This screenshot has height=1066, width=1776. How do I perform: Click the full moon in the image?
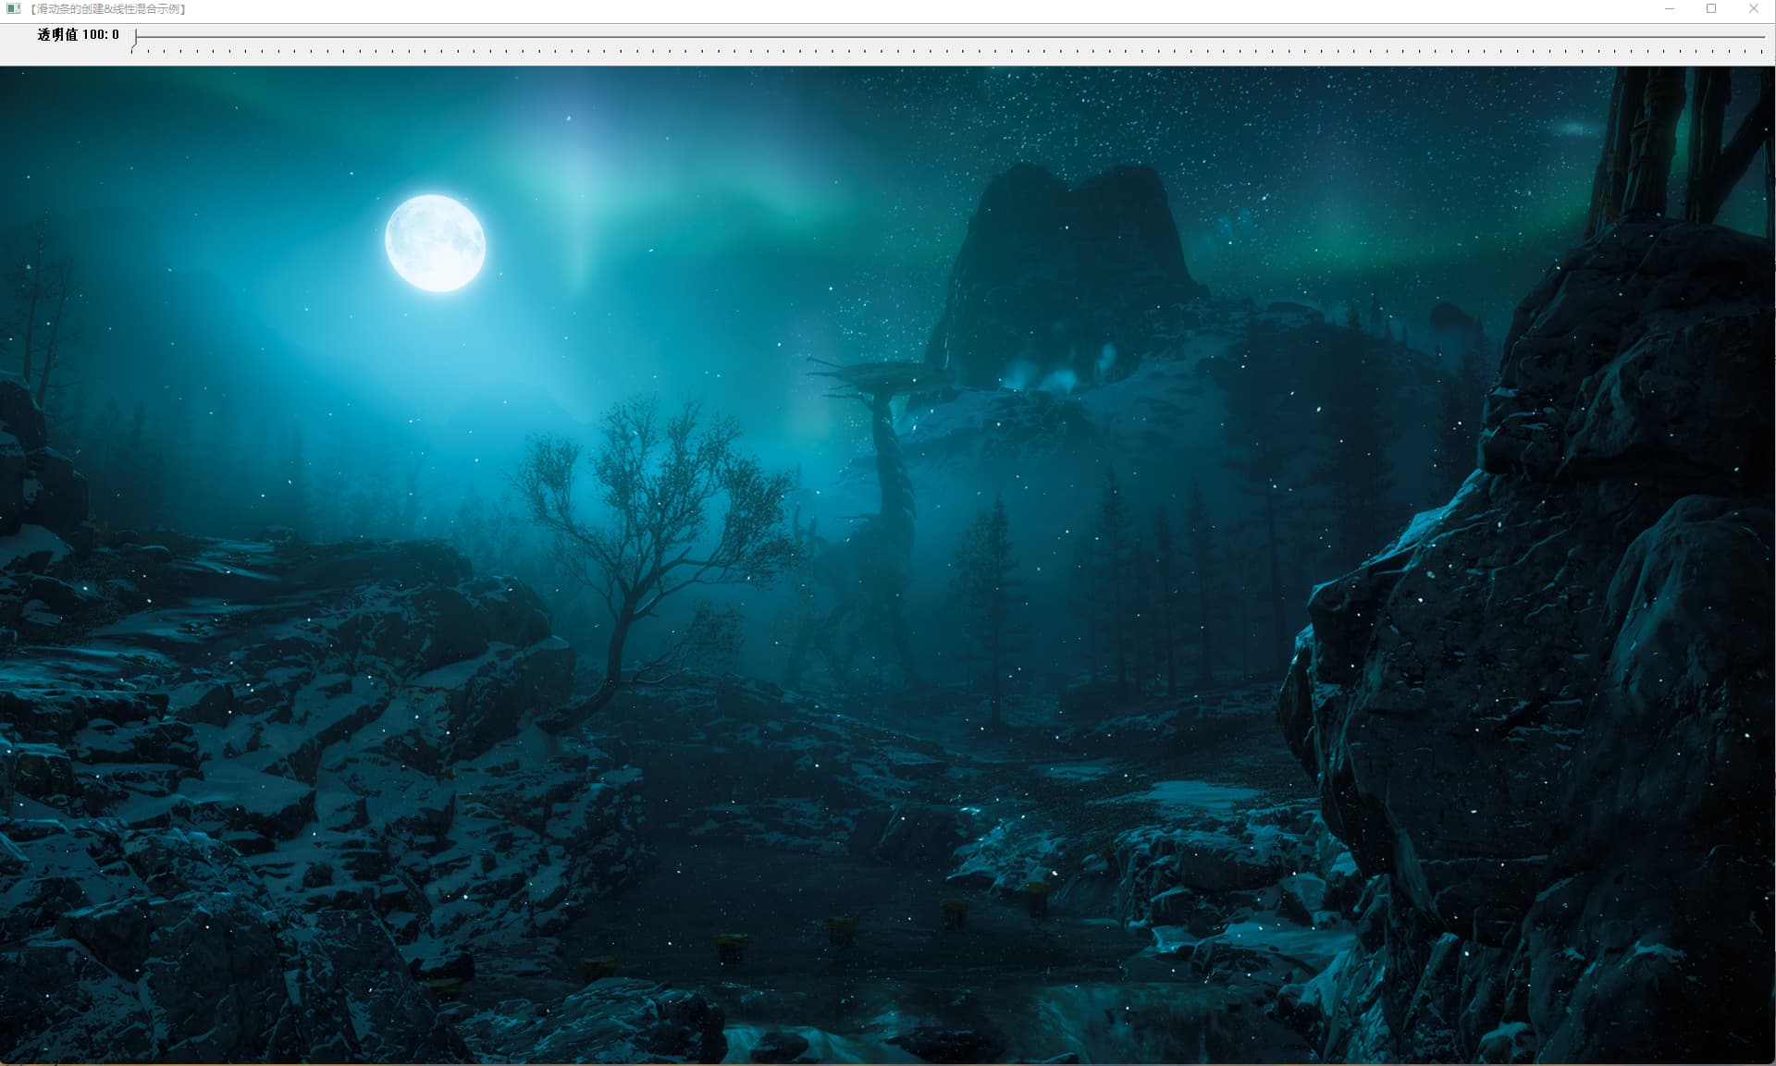(435, 242)
